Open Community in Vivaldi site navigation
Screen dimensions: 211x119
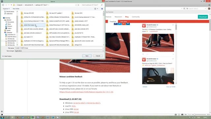[136, 17]
